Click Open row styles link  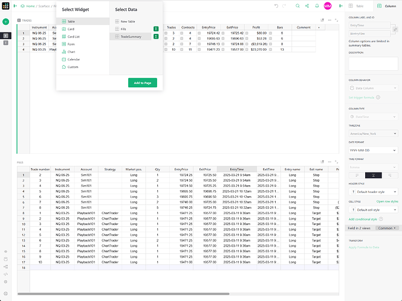[387, 201]
